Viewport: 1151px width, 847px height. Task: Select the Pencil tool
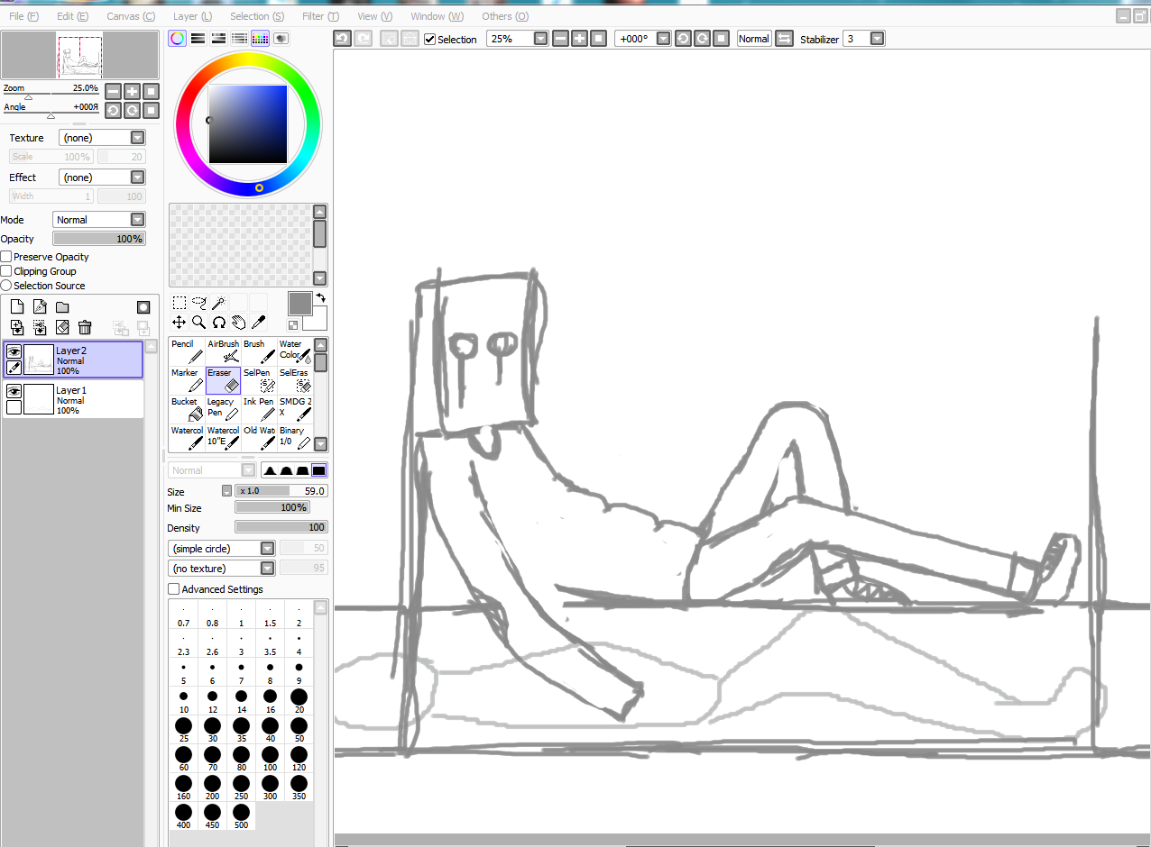187,351
